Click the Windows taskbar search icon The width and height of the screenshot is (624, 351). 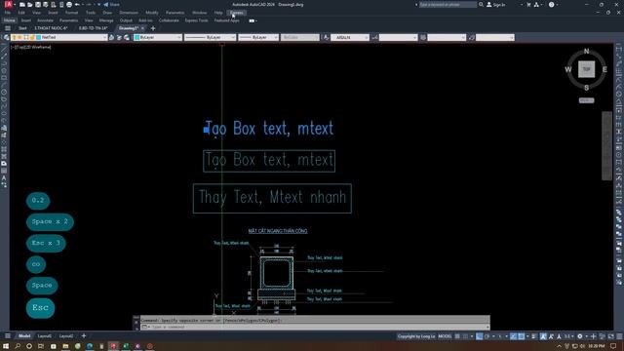(x=18, y=346)
